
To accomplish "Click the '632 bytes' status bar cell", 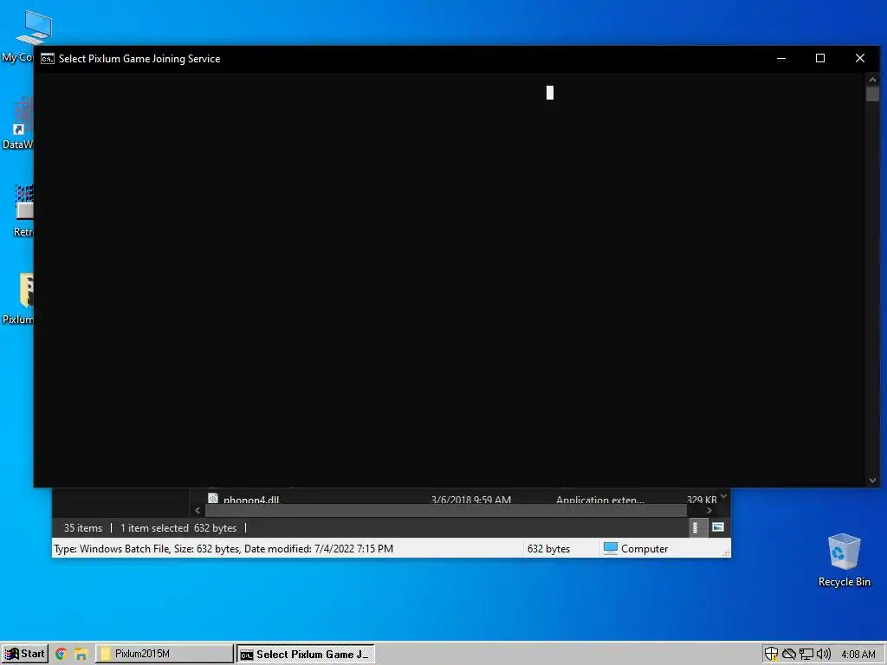I will tap(548, 548).
